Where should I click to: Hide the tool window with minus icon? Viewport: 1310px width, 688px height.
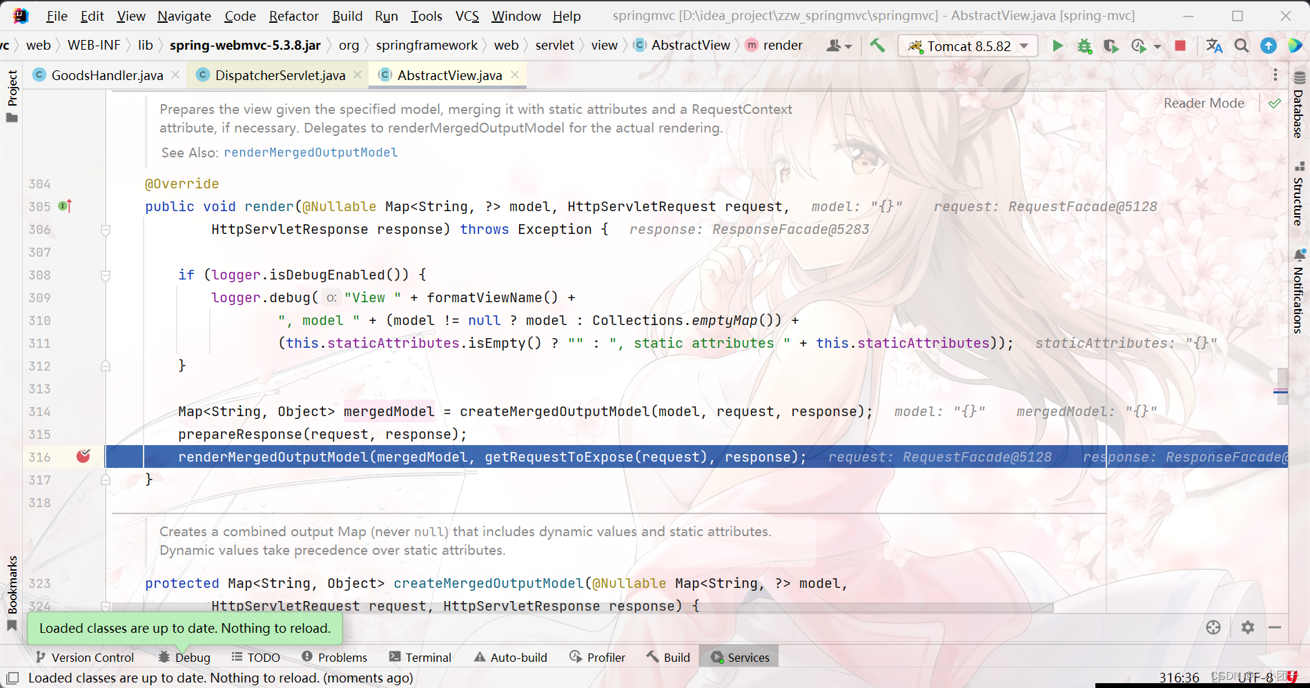[x=1275, y=627]
